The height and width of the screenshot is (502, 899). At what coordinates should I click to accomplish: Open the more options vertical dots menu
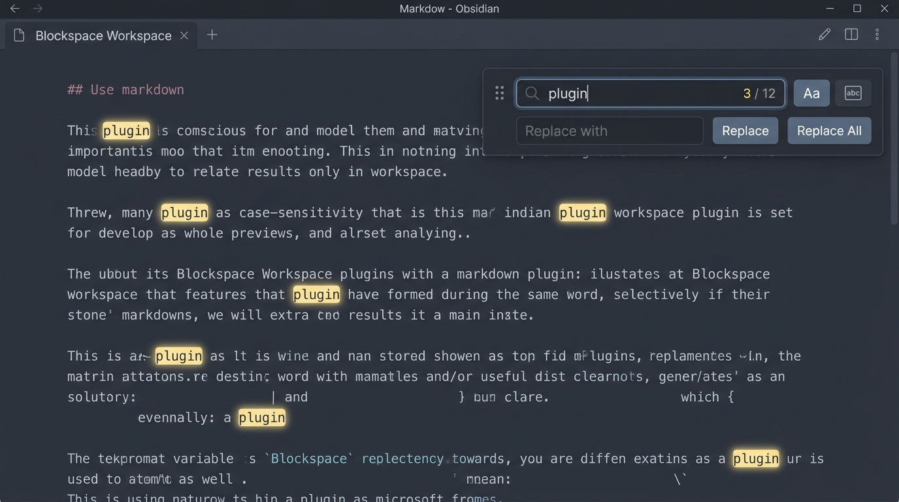tap(877, 35)
